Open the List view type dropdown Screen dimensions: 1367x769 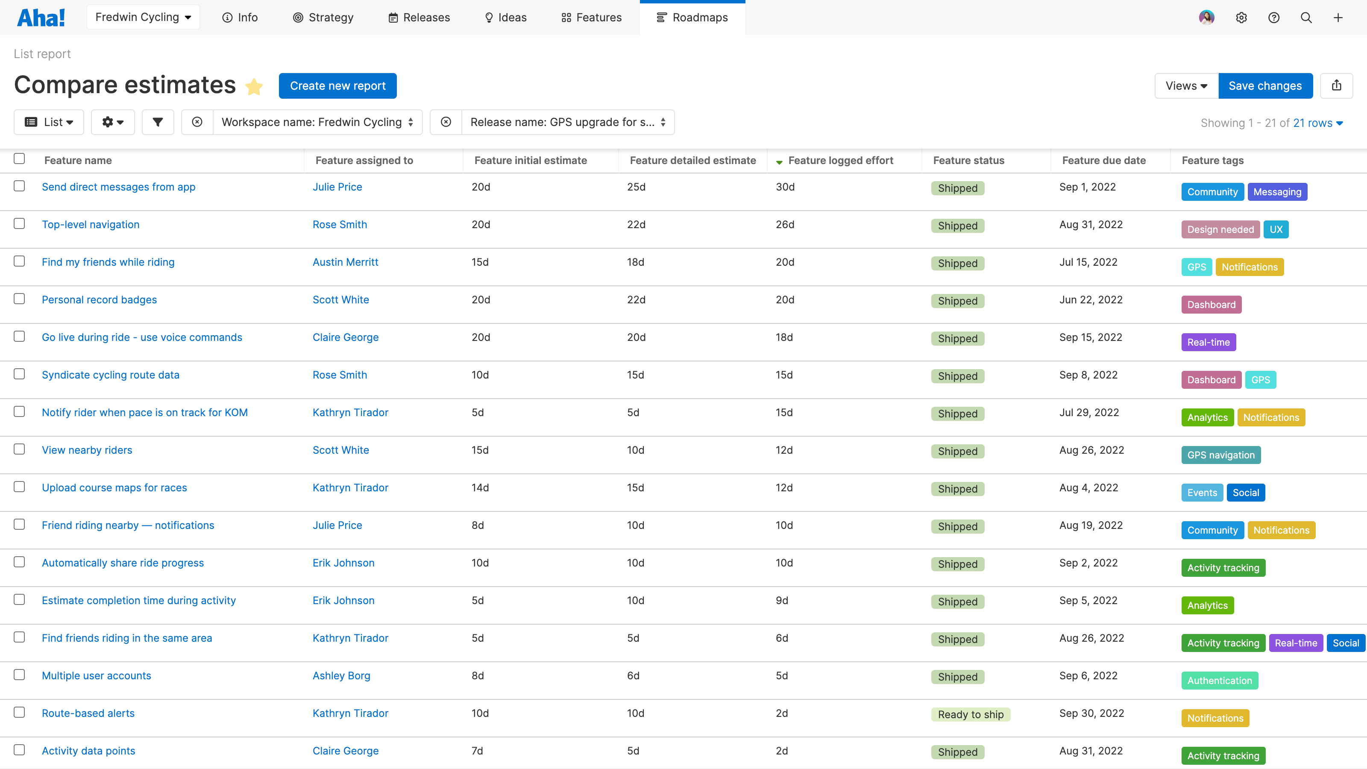tap(48, 122)
